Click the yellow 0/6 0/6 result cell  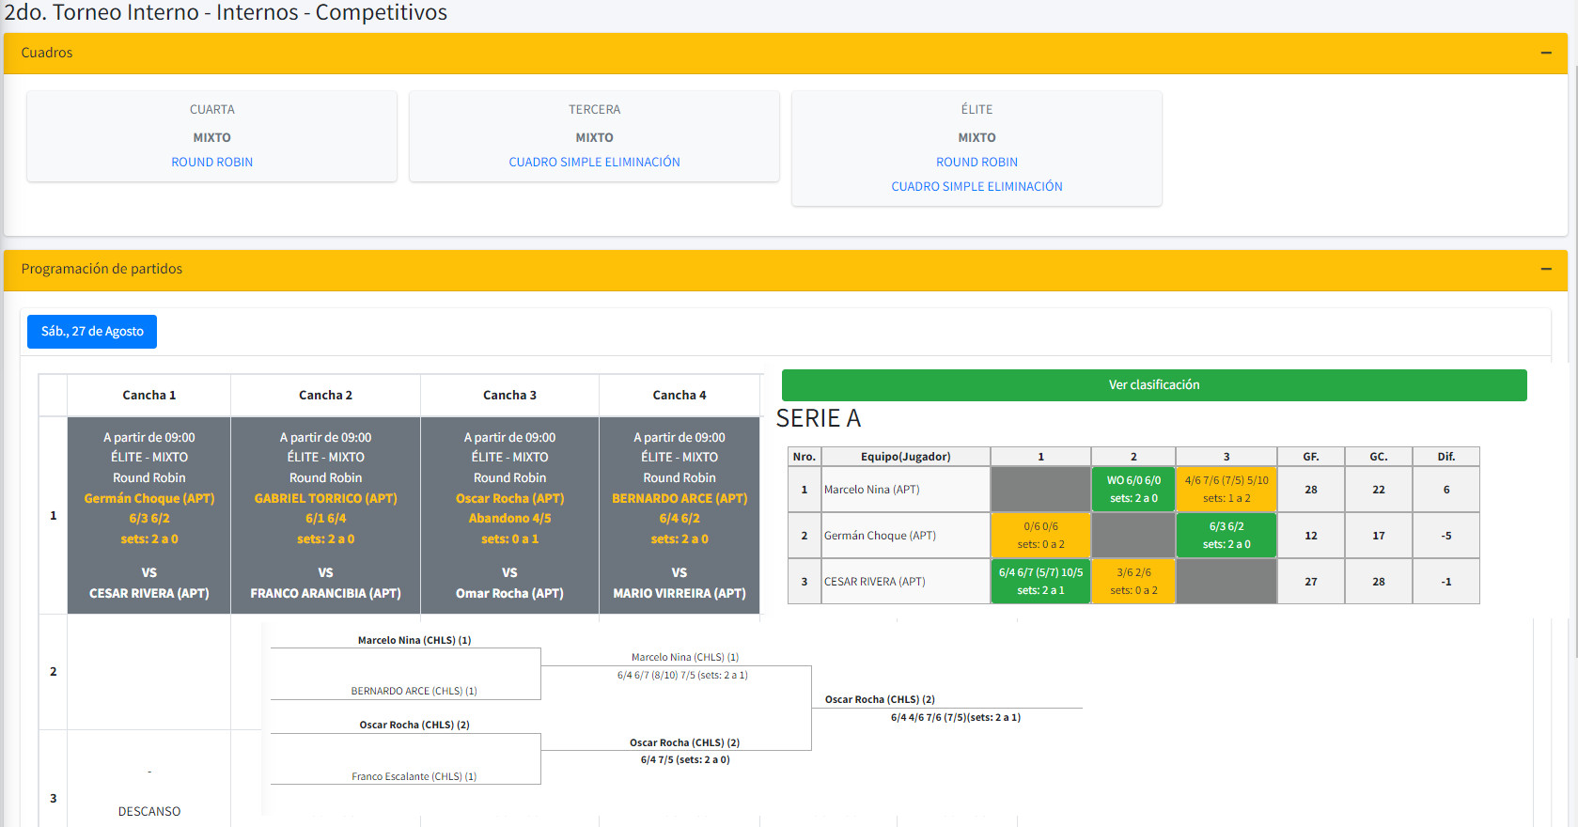click(1040, 536)
